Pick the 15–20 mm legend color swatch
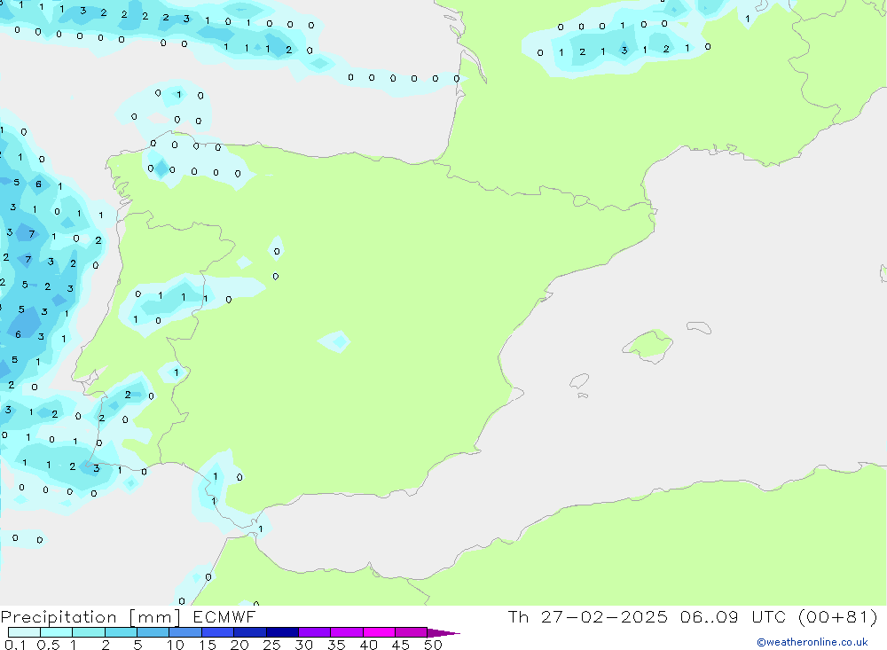This screenshot has width=887, height=650. [217, 632]
